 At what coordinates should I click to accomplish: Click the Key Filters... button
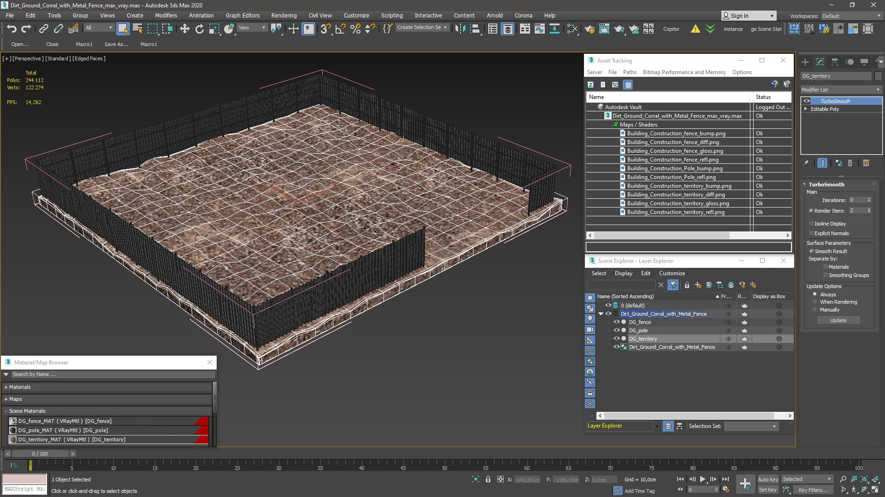(813, 490)
